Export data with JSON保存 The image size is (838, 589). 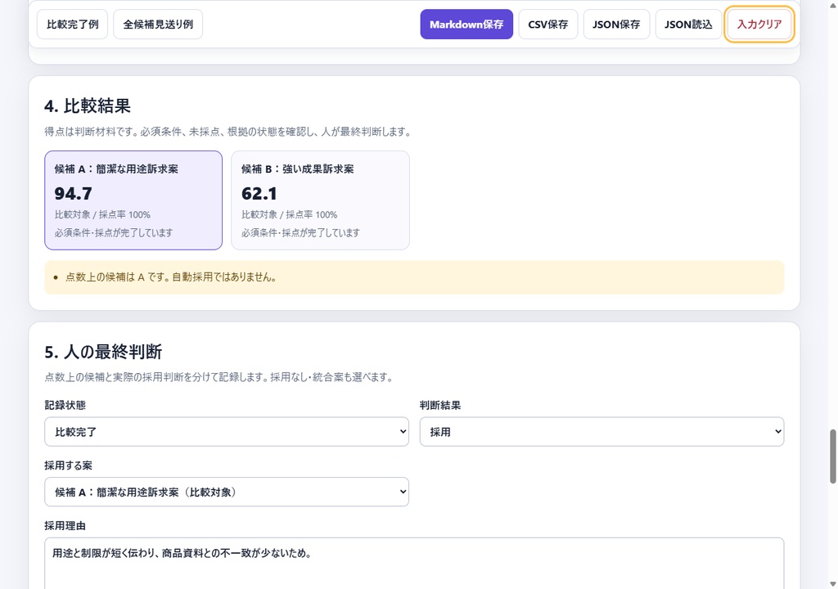coord(616,24)
